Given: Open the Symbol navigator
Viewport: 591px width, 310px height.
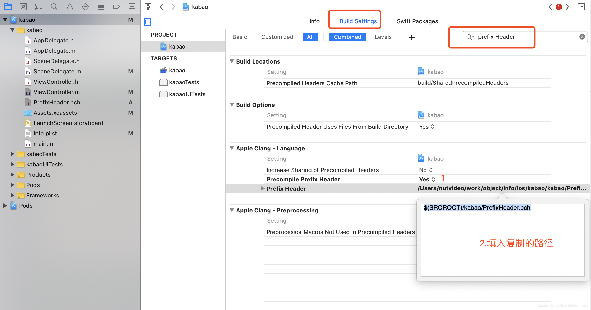Looking at the screenshot, I should pos(39,7).
